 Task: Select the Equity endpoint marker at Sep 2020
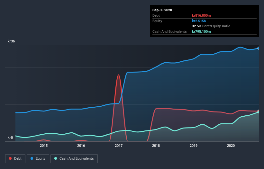(259, 48)
